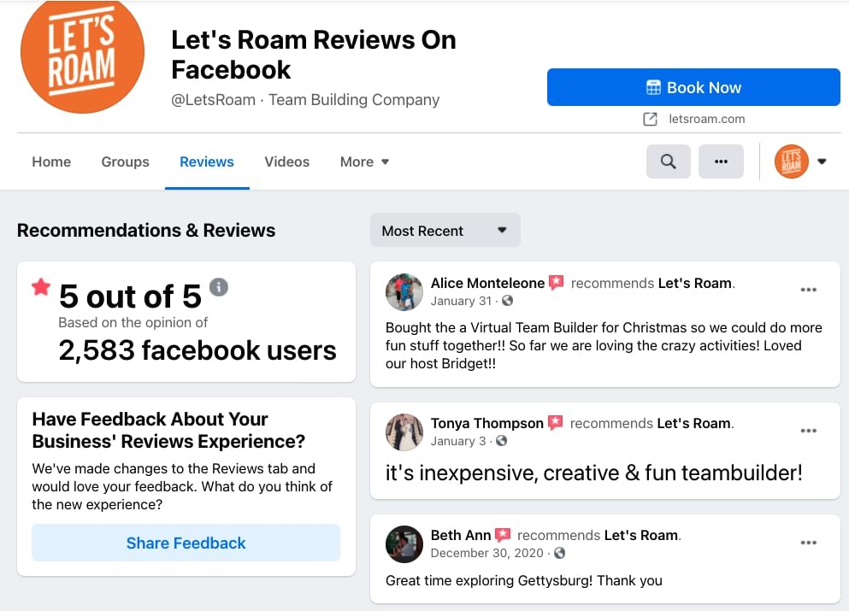
Task: Click the info icon next to 5 out of 5
Action: point(219,287)
